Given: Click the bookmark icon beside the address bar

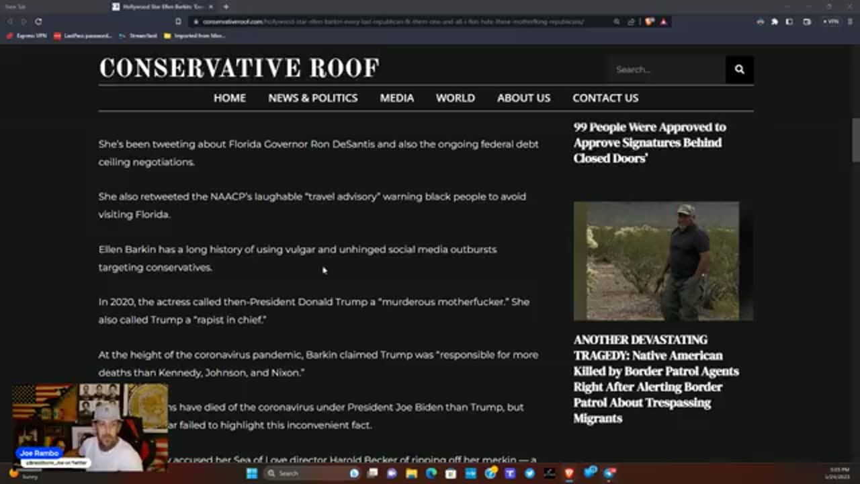Looking at the screenshot, I should 177,22.
